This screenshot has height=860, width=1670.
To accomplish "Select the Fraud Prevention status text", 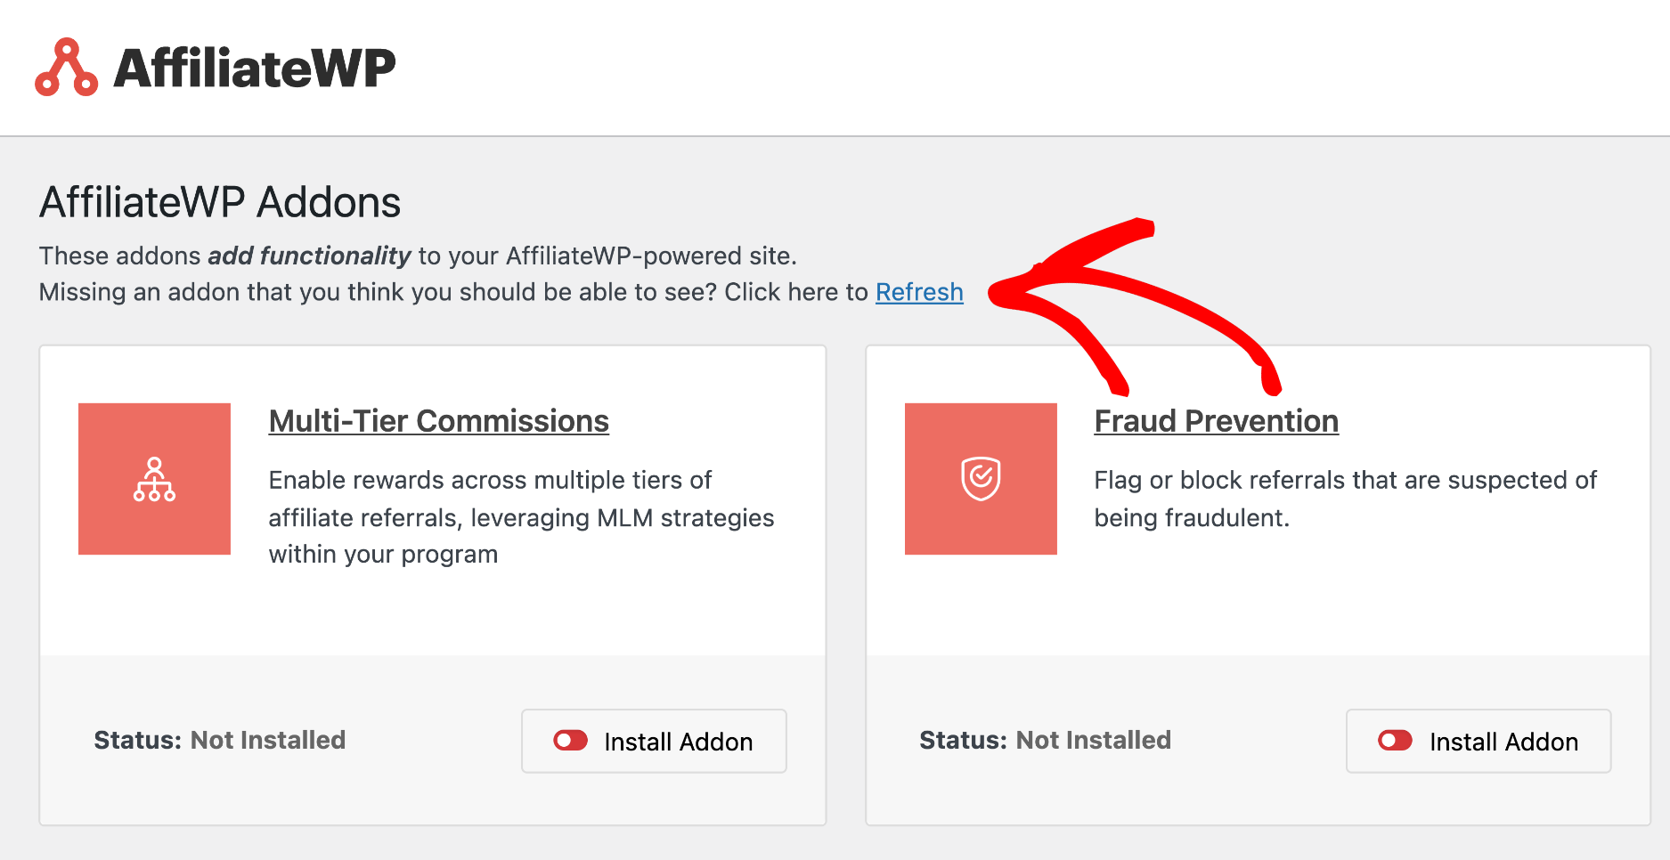I will 1045,740.
